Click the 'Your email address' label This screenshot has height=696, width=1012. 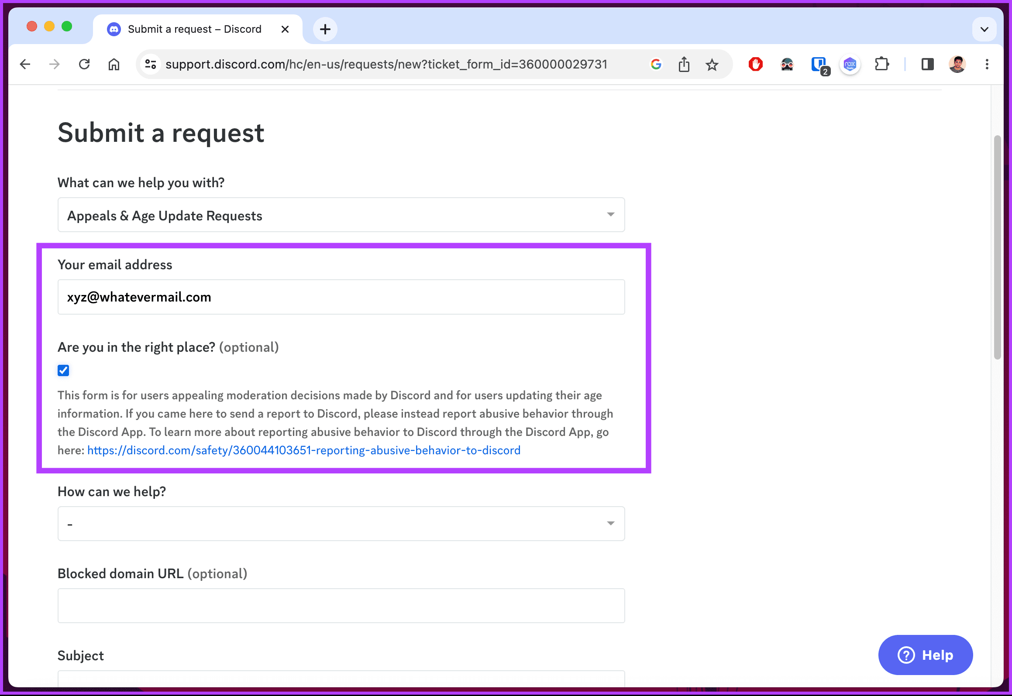coord(115,264)
